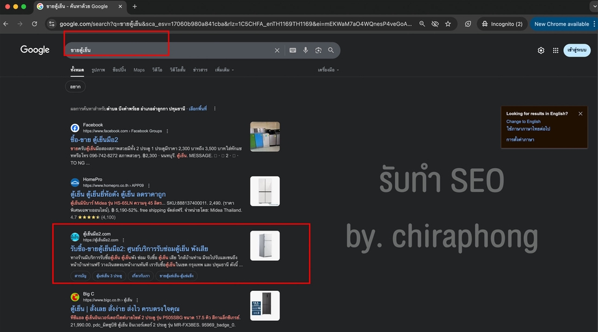
Task: Reload the page with refresh icon
Action: (x=34, y=24)
